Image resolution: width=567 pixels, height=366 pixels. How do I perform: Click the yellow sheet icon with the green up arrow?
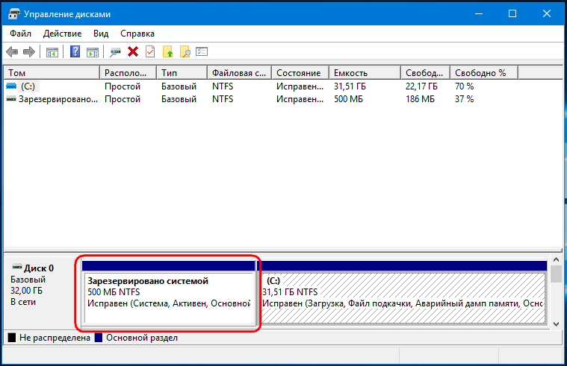click(168, 51)
